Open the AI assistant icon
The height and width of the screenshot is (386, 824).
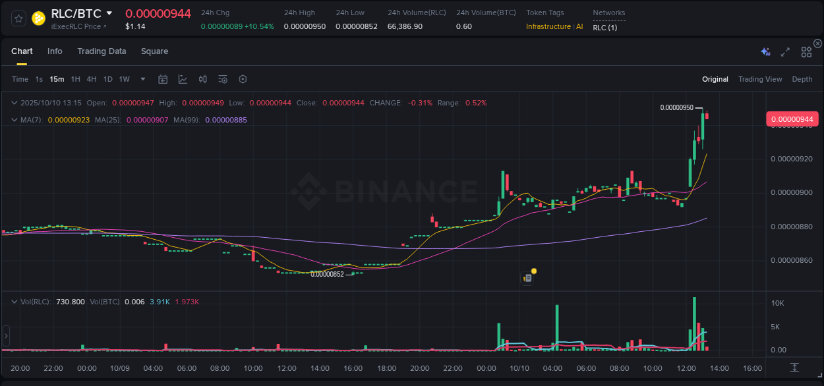(x=765, y=51)
